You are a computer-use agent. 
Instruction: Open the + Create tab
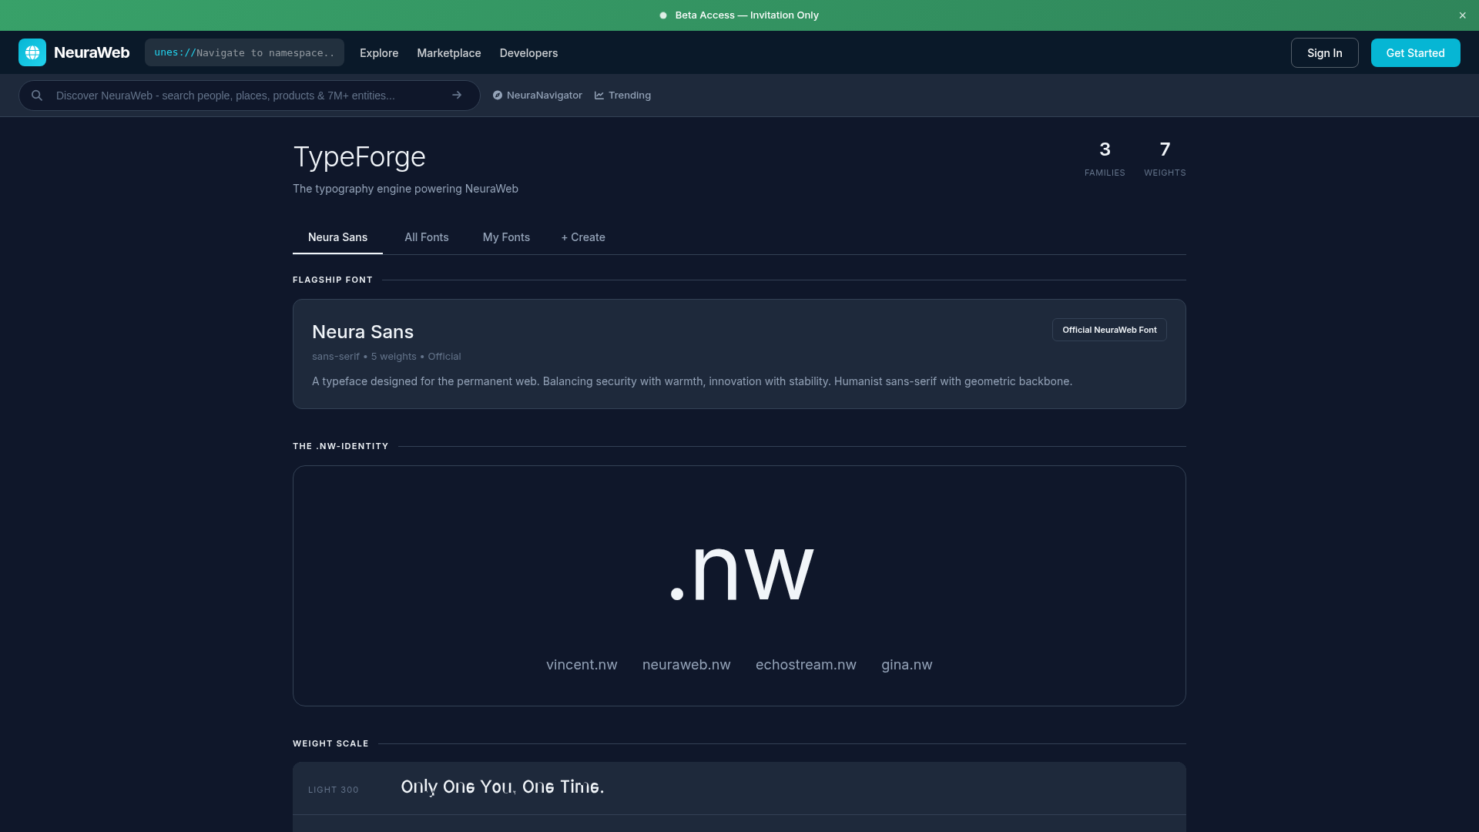[x=583, y=237]
